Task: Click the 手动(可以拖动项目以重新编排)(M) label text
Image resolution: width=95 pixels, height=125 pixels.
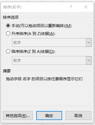Action: click(41, 26)
